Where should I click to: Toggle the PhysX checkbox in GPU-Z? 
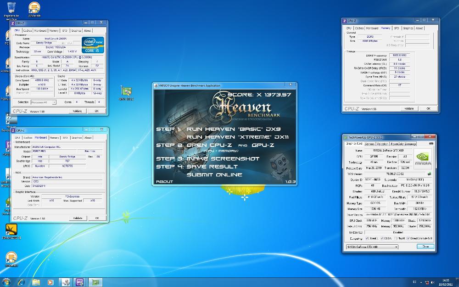[x=396, y=238]
